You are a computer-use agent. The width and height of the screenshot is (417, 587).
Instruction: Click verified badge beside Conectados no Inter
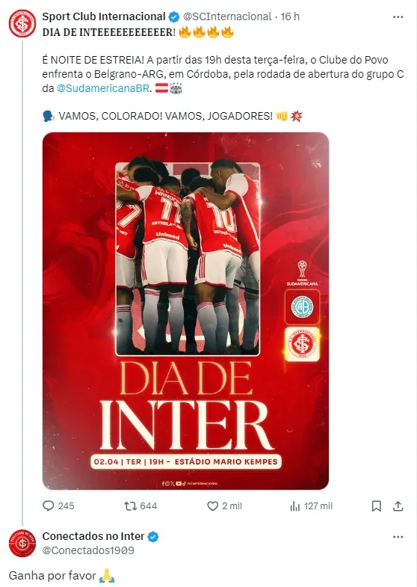pos(153,536)
